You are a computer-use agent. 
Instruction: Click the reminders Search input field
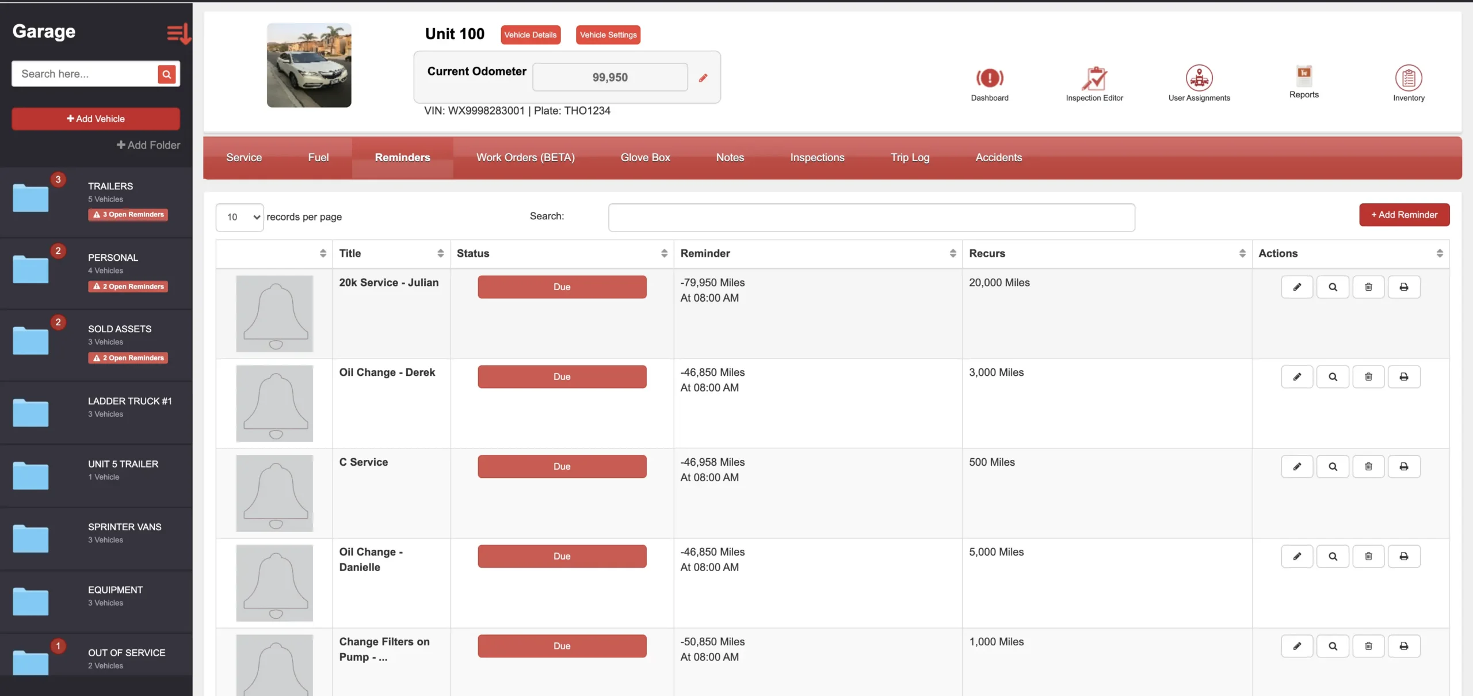click(x=871, y=217)
